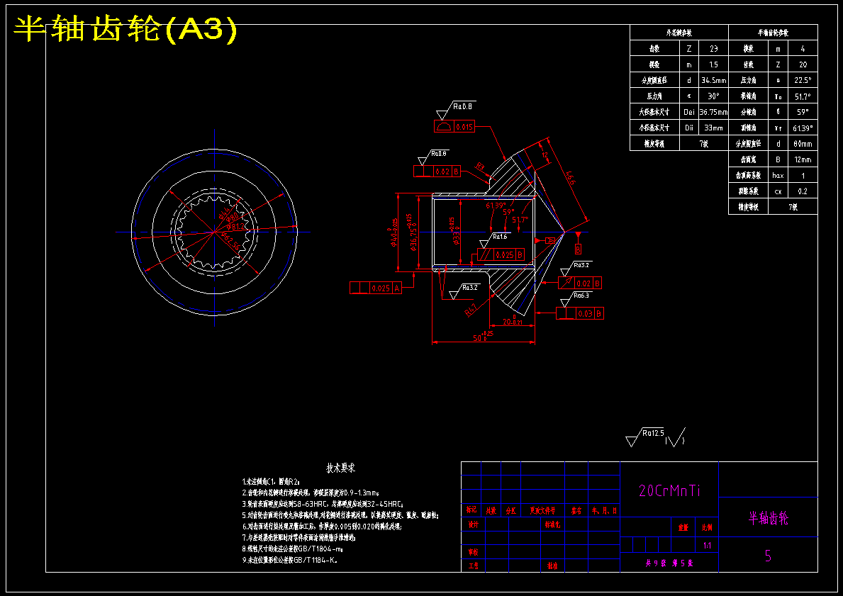This screenshot has width=843, height=596.
Task: Select the 0.2 clearance coefficient cell
Action: pos(803,191)
